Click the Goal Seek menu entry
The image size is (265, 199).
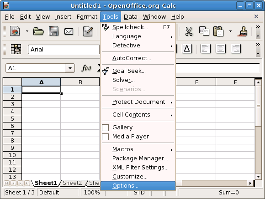[138, 71]
